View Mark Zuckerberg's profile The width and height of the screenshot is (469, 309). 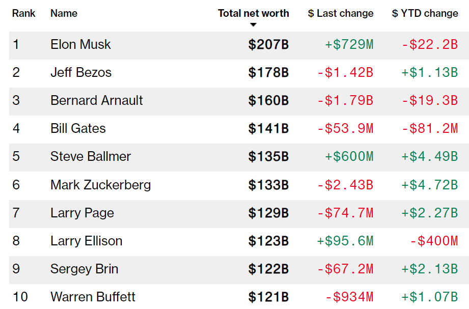tap(100, 185)
